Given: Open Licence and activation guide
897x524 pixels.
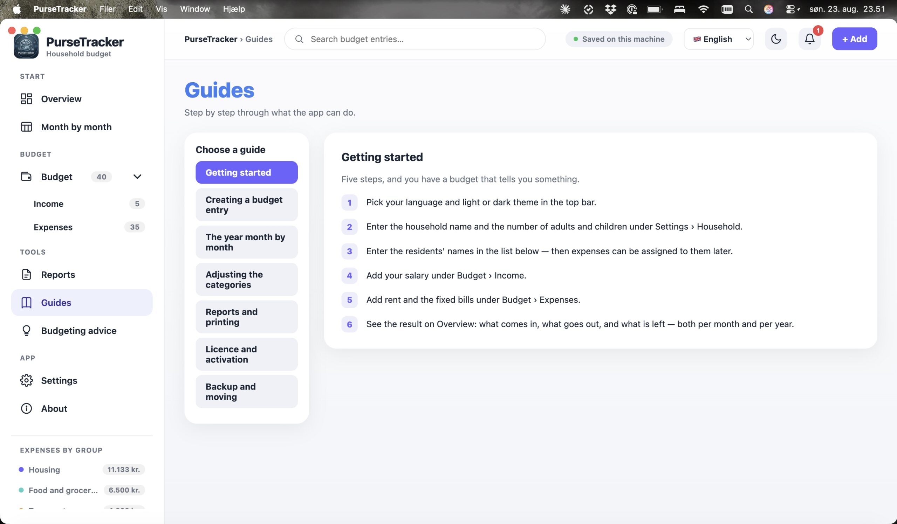Looking at the screenshot, I should click(x=246, y=354).
